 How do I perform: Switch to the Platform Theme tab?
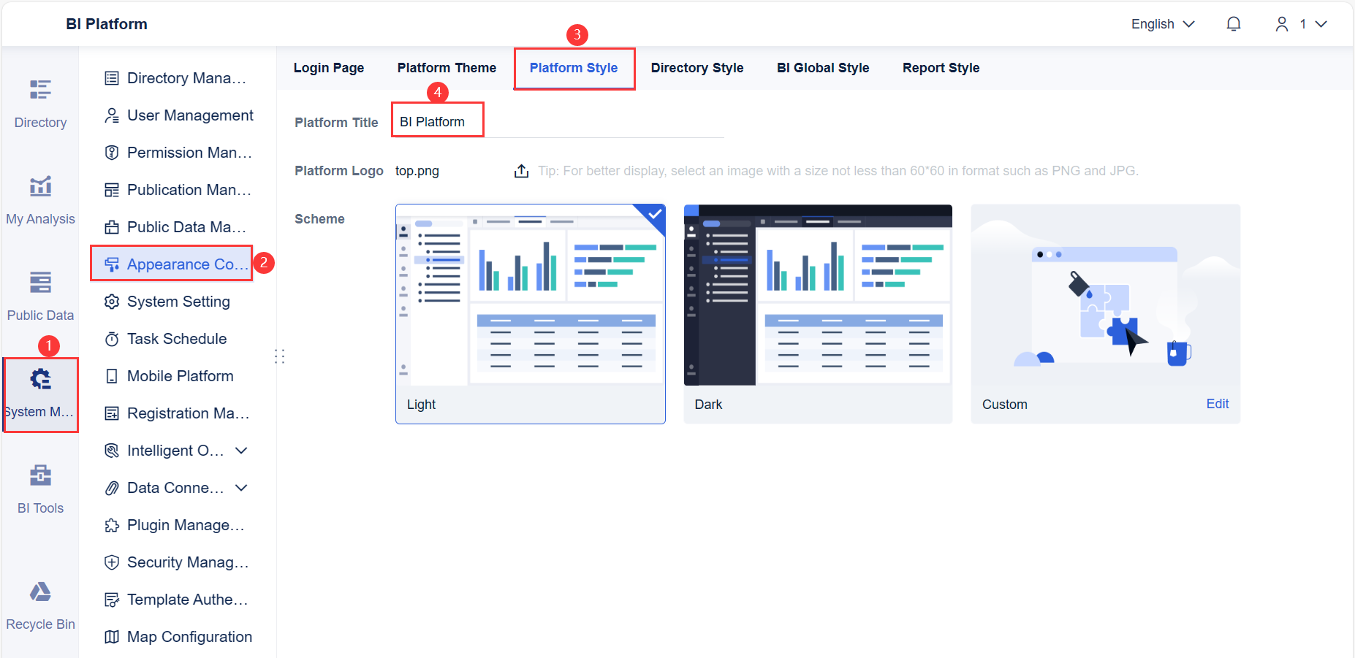coord(447,68)
